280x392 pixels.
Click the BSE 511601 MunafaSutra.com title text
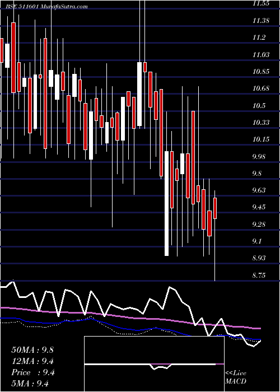tap(46, 7)
